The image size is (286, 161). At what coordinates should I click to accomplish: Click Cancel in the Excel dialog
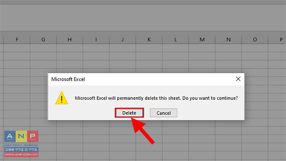coord(164,113)
